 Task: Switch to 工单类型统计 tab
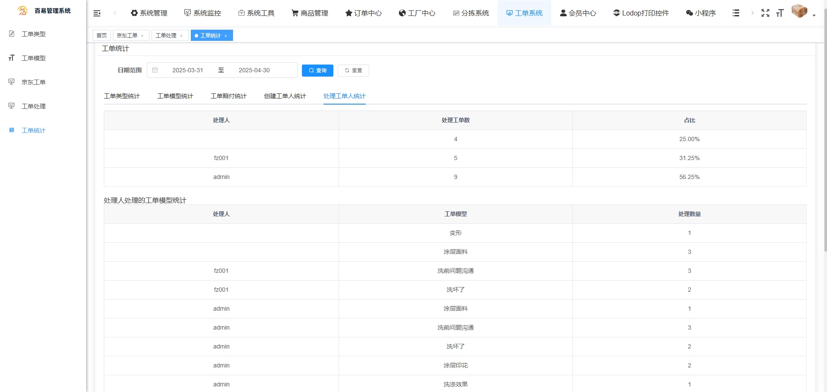121,96
